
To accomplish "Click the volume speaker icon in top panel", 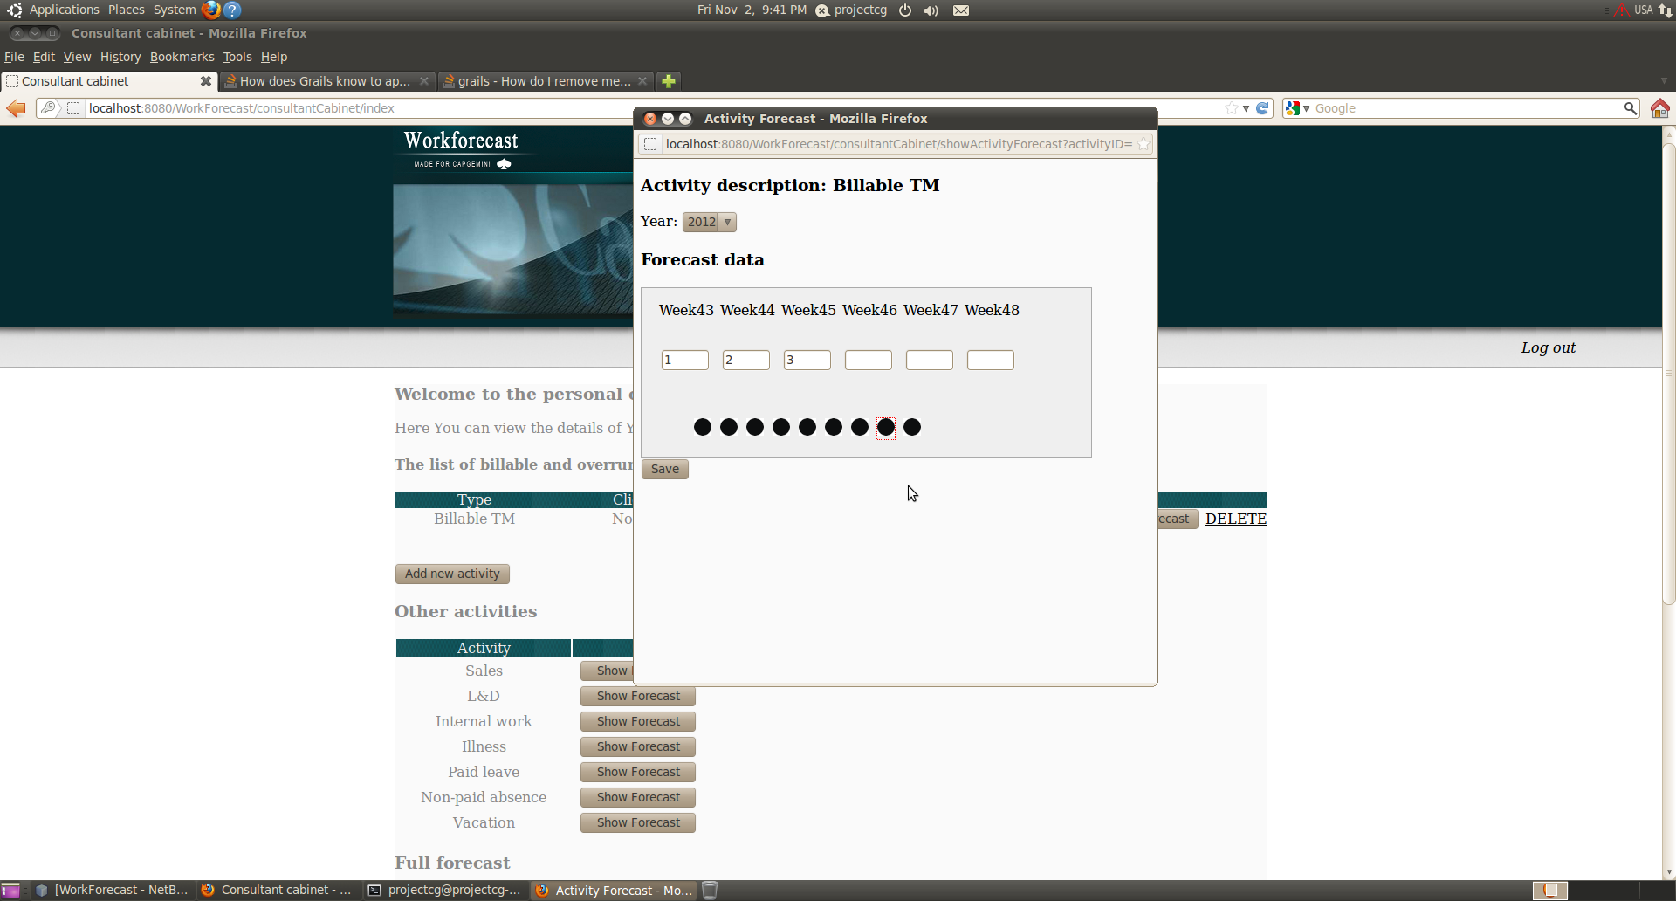I will point(931,10).
